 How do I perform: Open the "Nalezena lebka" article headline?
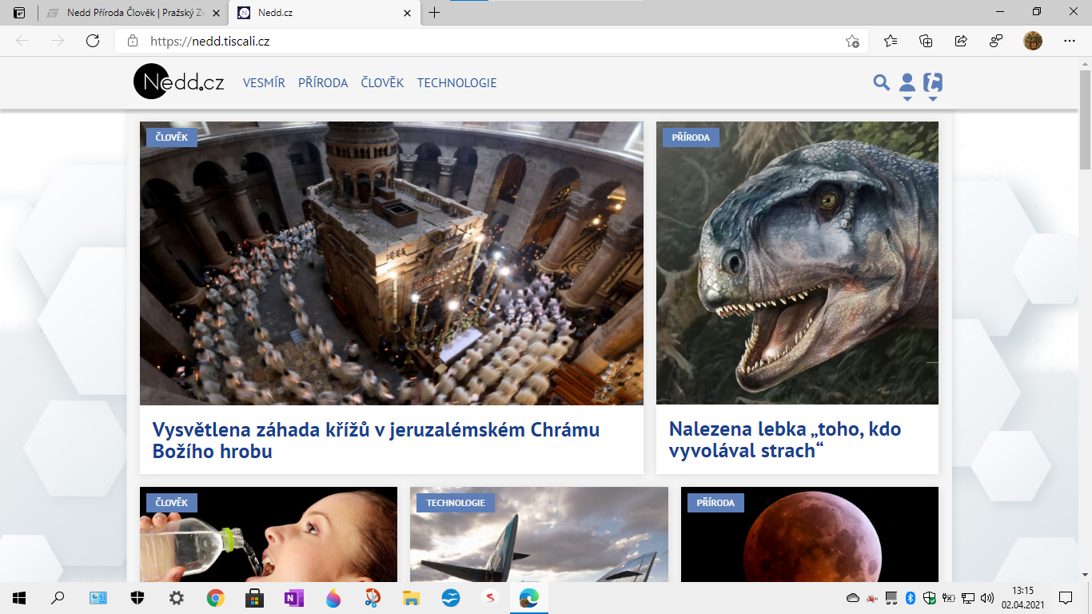point(785,440)
